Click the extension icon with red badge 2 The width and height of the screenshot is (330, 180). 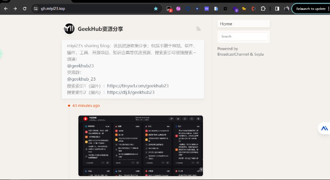click(x=169, y=8)
